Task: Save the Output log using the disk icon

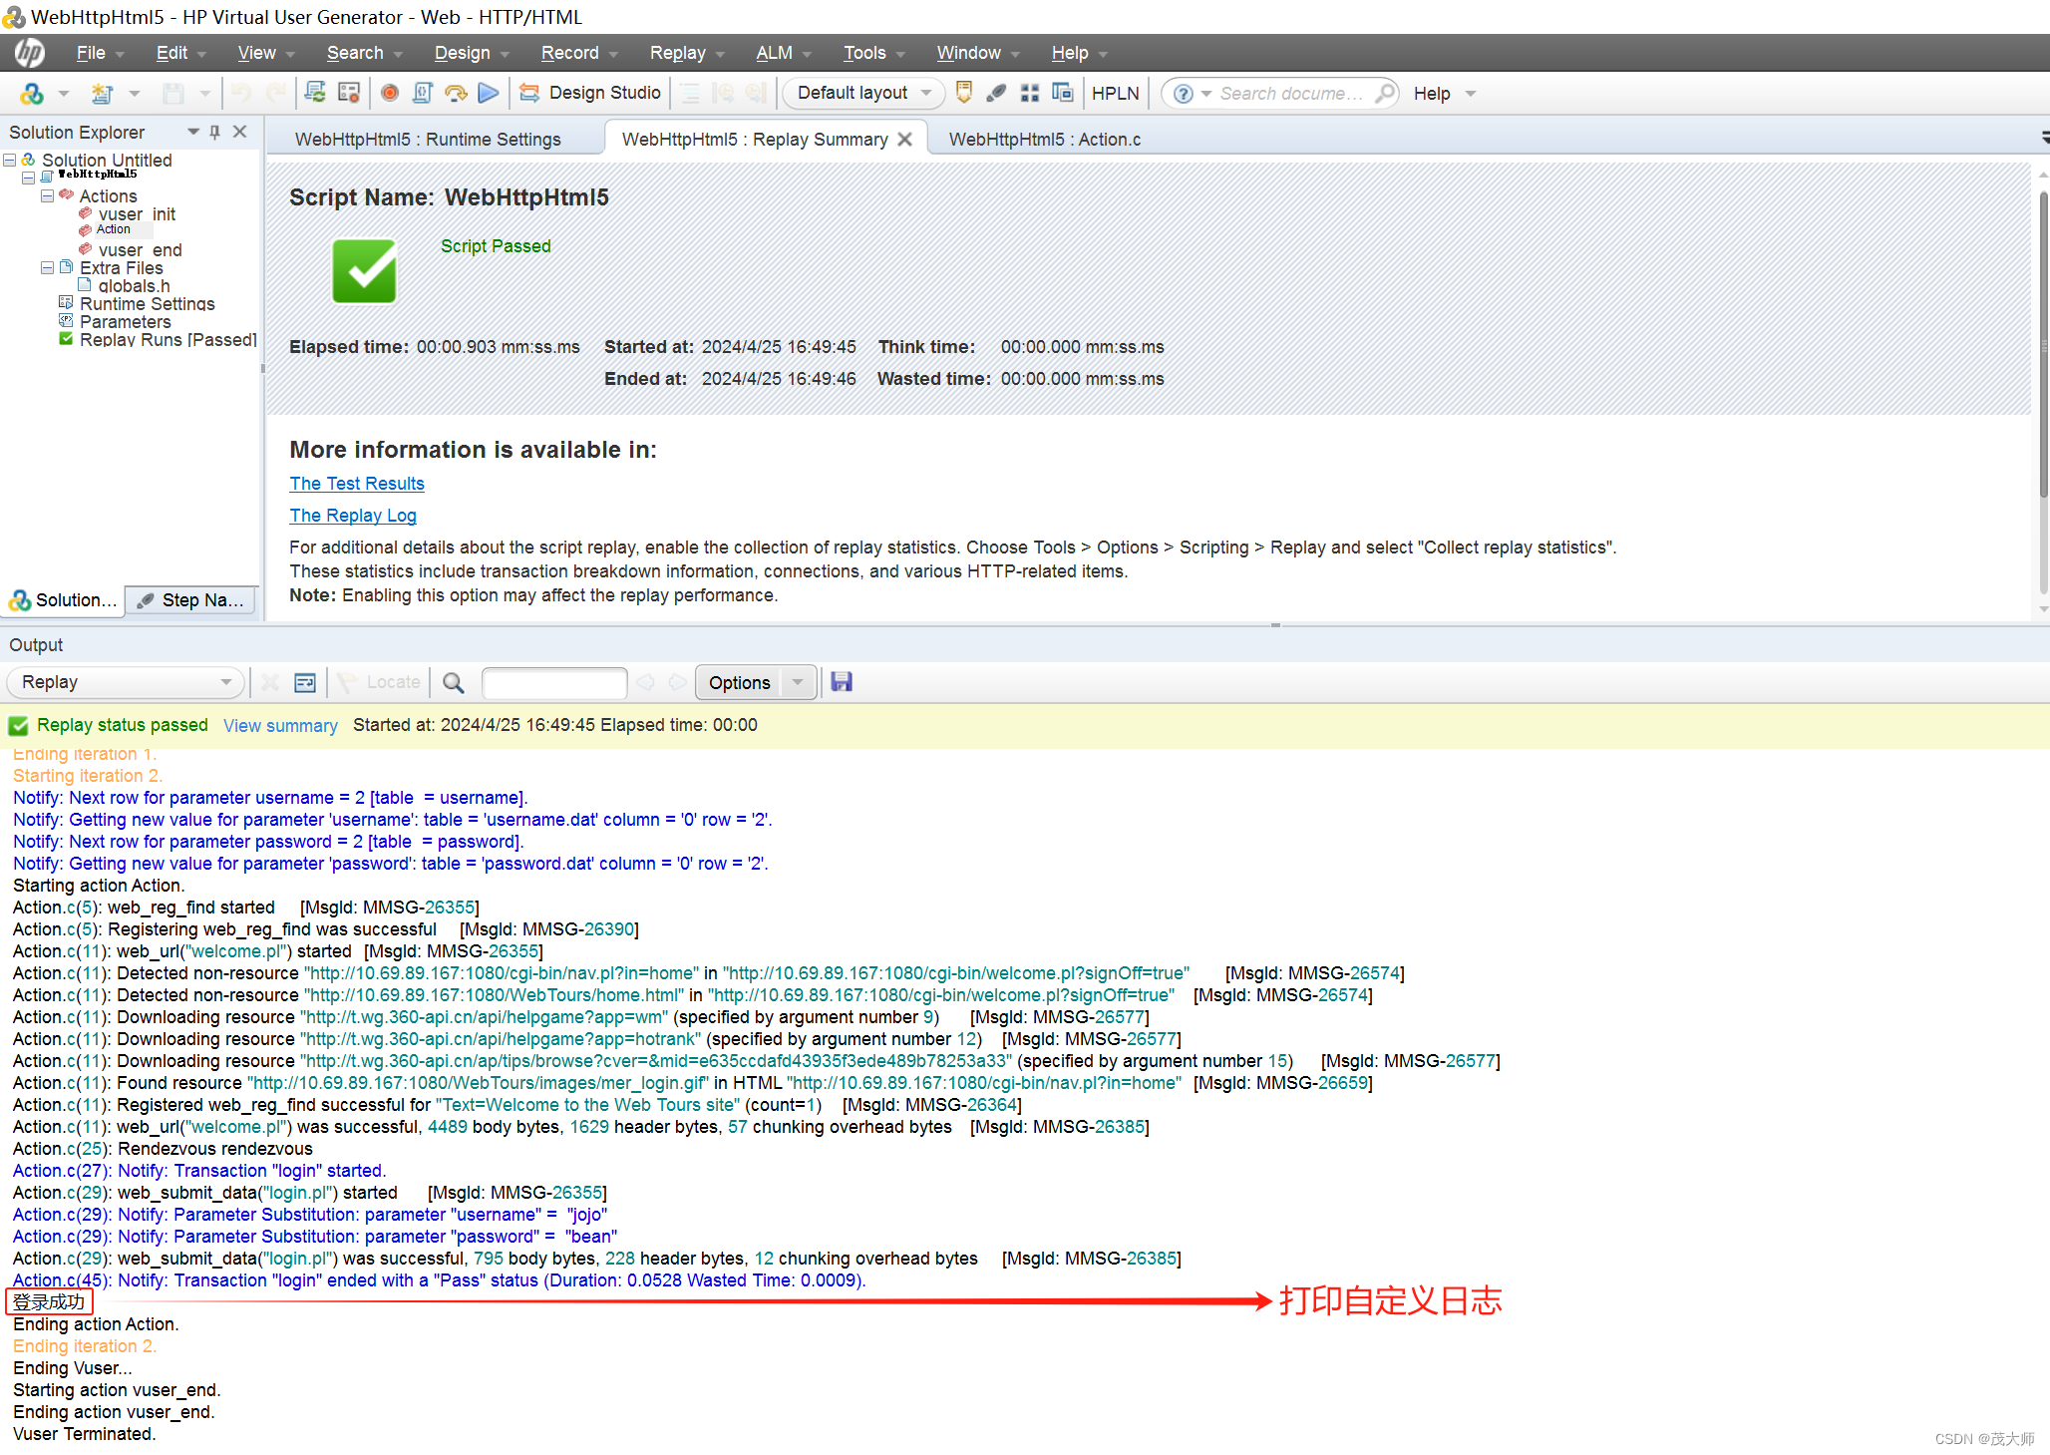Action: pos(841,682)
